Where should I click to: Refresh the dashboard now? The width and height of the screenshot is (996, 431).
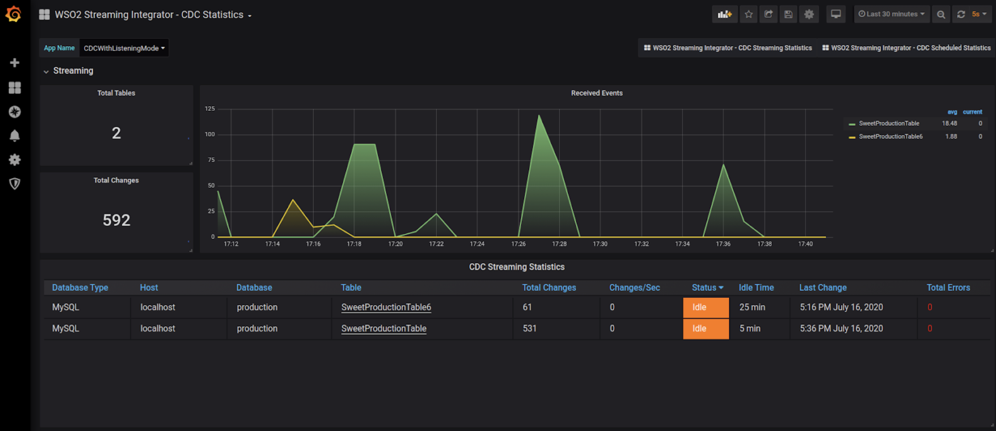(961, 14)
